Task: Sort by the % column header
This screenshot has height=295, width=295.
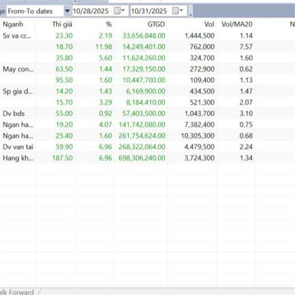Action: point(108,24)
